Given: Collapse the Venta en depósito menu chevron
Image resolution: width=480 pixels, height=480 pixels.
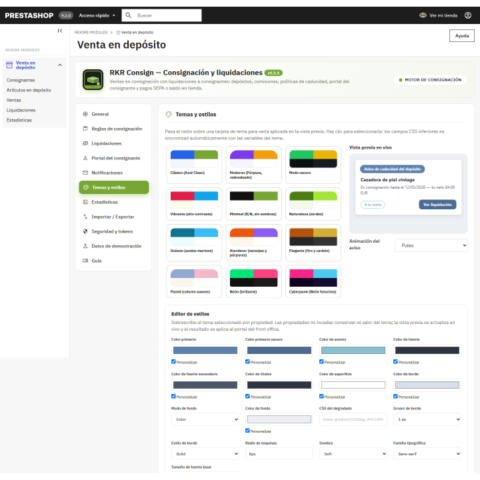Looking at the screenshot, I should (60, 65).
